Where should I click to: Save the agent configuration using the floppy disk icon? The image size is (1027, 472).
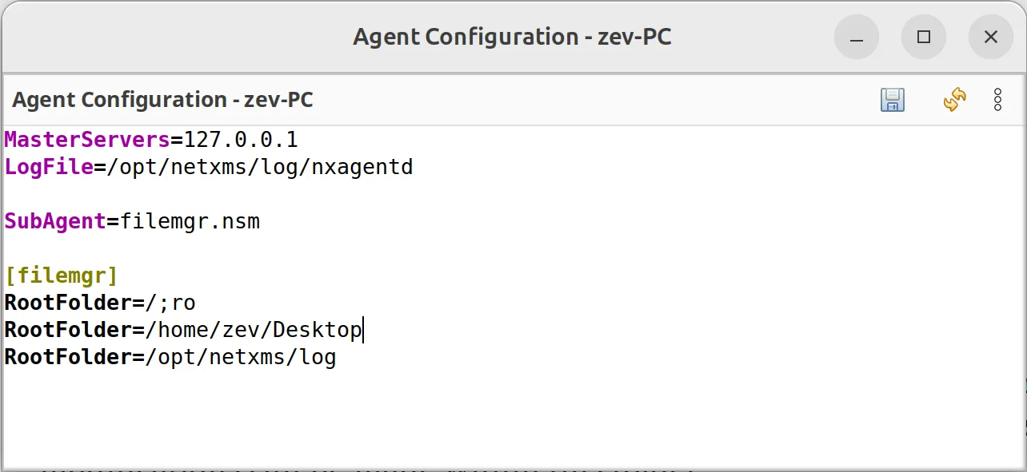[x=893, y=100]
